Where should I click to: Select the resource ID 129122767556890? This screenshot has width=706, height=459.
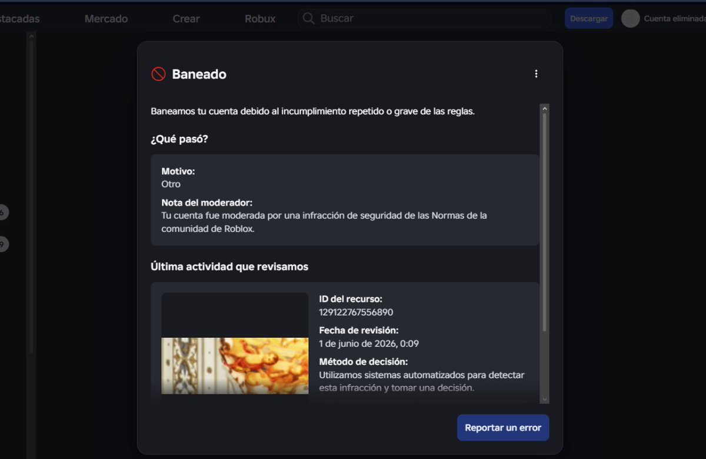click(356, 312)
